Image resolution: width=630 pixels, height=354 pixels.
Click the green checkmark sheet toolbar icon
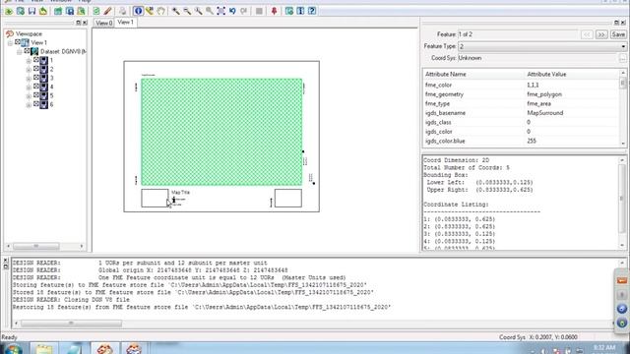click(x=96, y=11)
